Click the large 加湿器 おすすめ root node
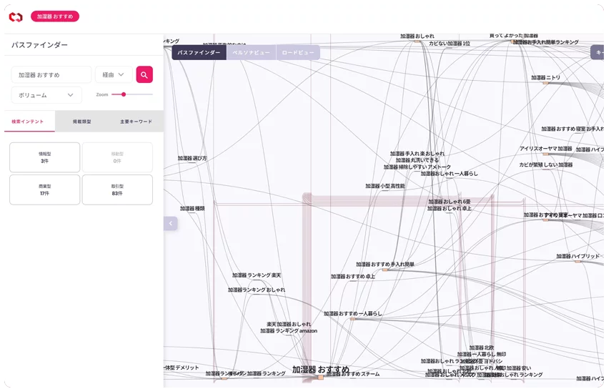Screen dimensions: 606x389 [x=320, y=370]
